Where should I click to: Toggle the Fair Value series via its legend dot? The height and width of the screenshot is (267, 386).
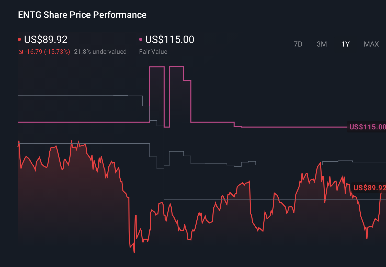pos(140,39)
